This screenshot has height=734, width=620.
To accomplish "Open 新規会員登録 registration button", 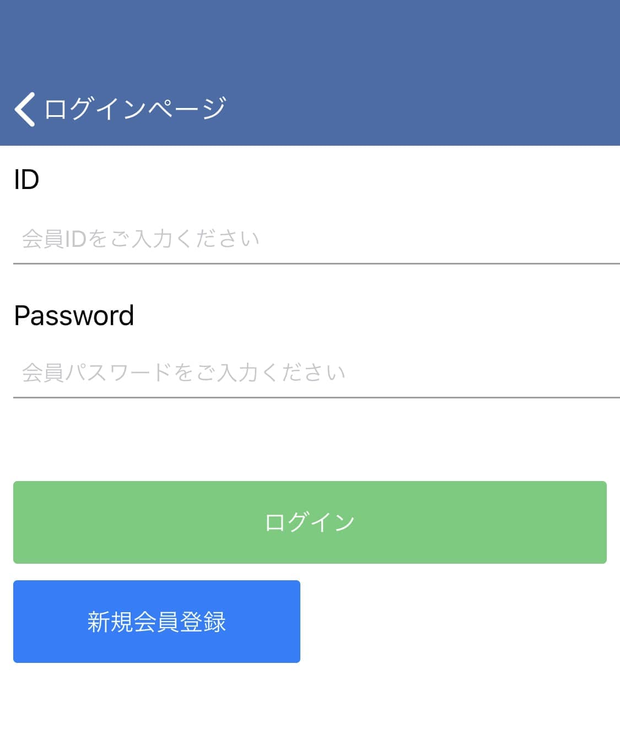I will click(x=157, y=622).
